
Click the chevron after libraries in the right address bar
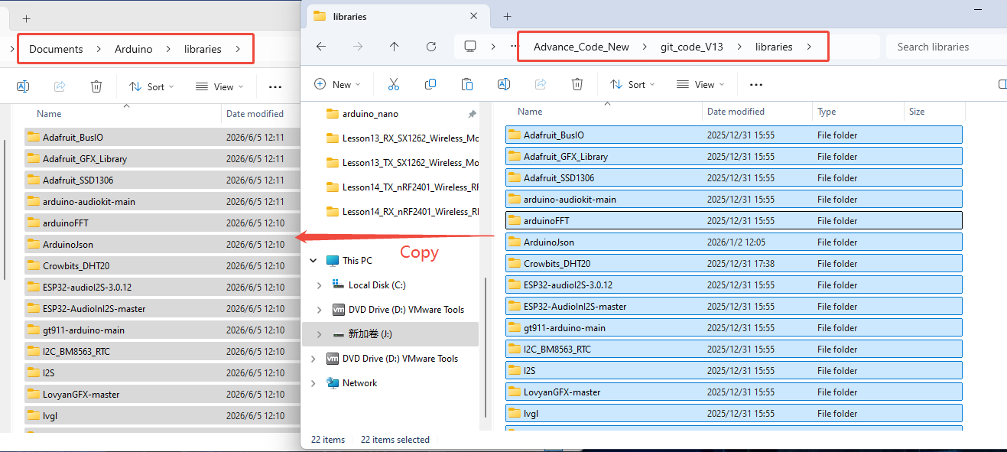tap(810, 47)
